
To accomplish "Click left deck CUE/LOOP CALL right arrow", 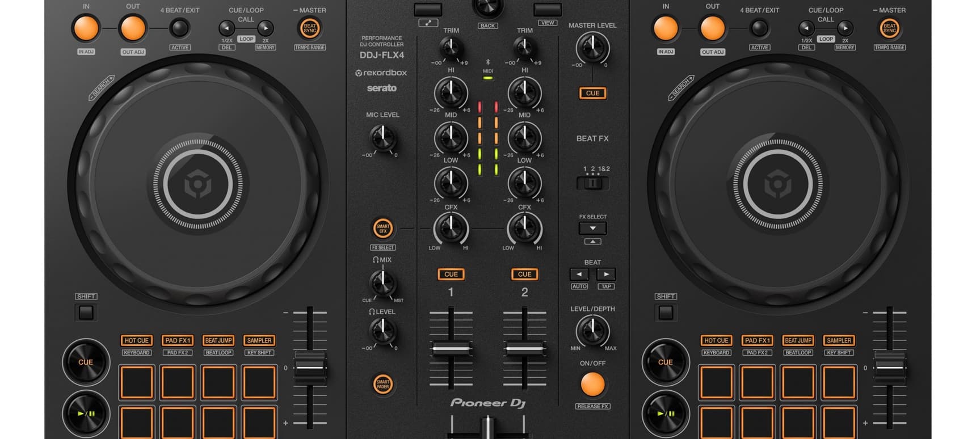I will [x=265, y=28].
